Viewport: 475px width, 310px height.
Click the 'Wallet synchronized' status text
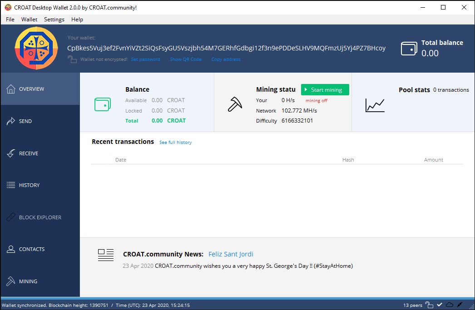[24, 305]
